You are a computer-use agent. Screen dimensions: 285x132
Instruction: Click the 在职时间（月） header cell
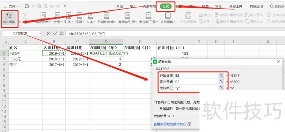coord(140,48)
